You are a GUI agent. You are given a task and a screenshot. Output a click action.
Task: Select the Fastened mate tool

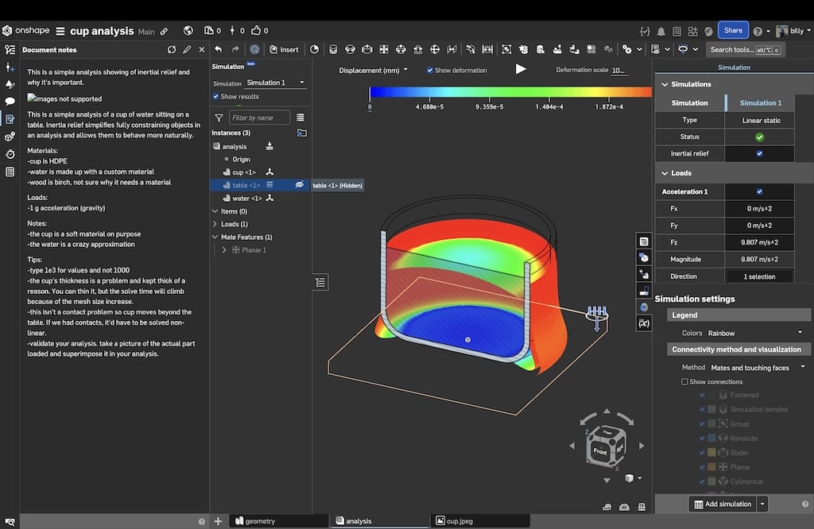click(x=333, y=49)
